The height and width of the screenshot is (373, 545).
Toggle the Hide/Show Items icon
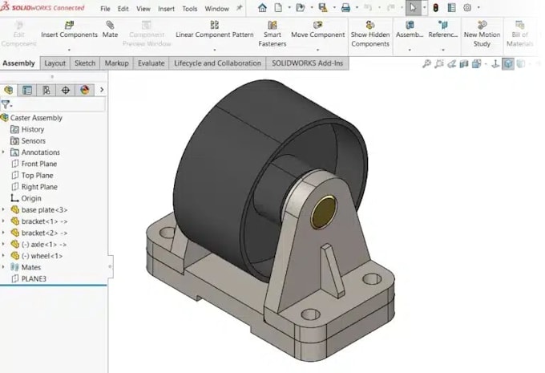click(x=521, y=63)
